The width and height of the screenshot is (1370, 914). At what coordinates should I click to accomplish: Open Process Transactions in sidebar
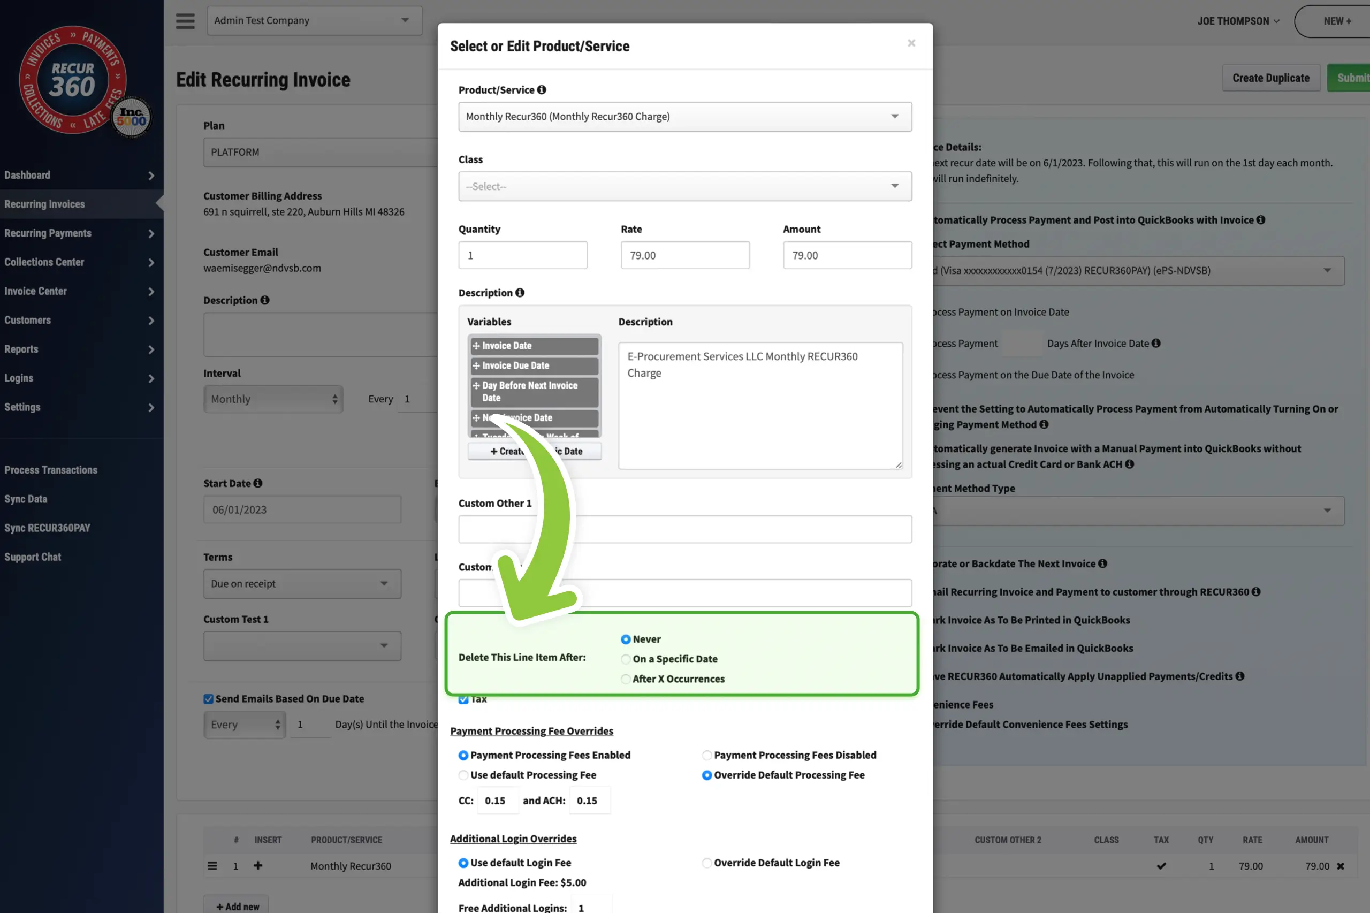click(x=51, y=470)
